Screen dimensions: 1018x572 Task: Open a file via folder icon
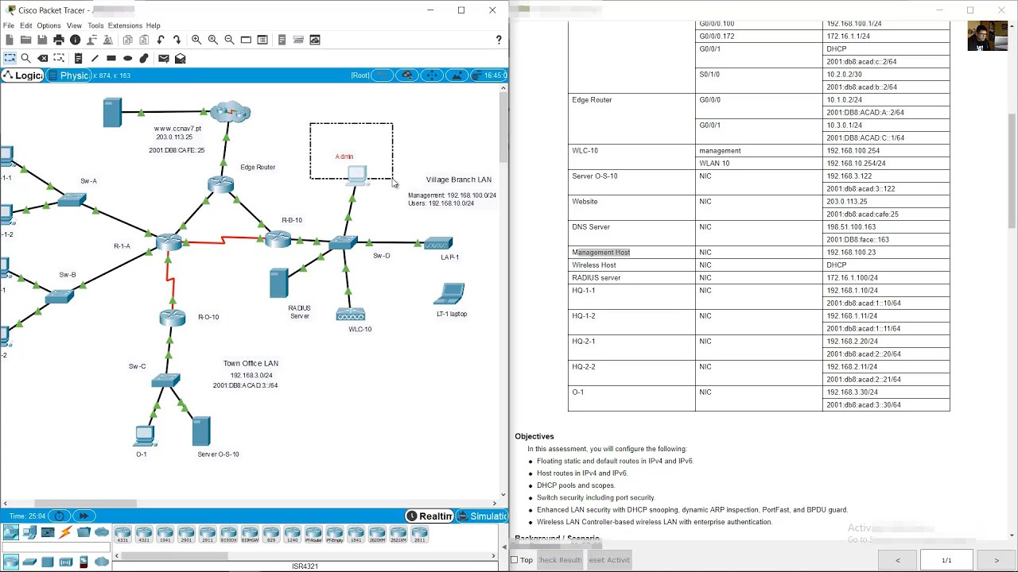pyautogui.click(x=25, y=40)
